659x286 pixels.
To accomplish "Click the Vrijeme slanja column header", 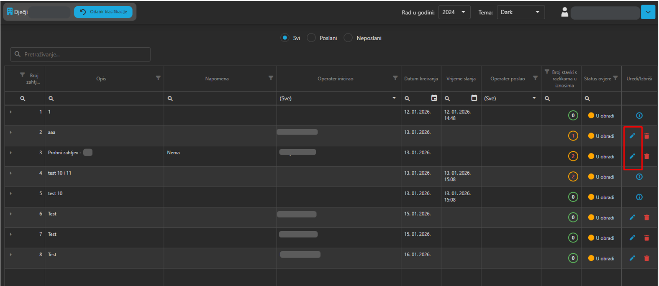I will [461, 79].
